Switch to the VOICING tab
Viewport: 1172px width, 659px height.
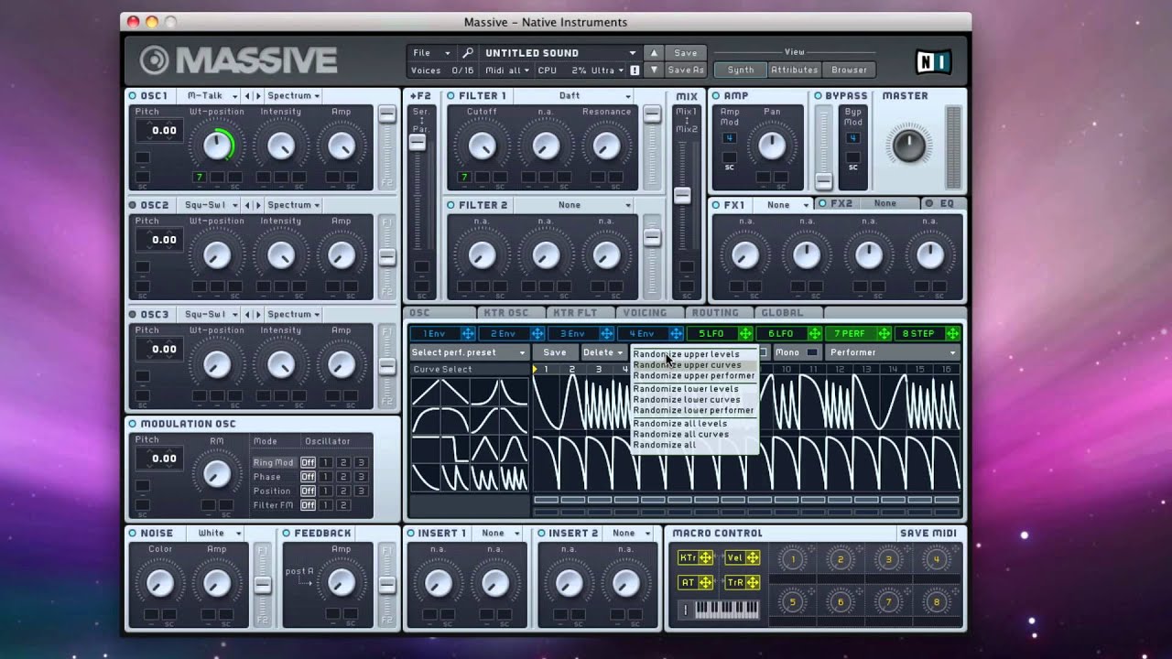pos(645,313)
